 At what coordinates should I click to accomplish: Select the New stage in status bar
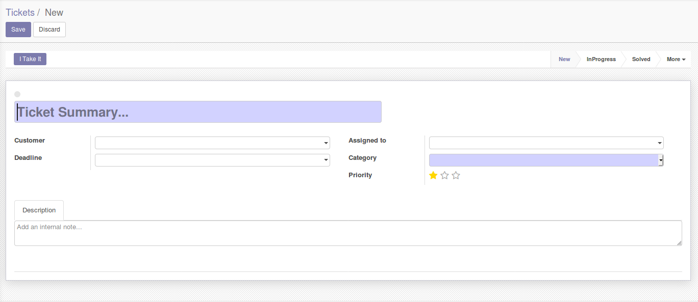pyautogui.click(x=564, y=59)
